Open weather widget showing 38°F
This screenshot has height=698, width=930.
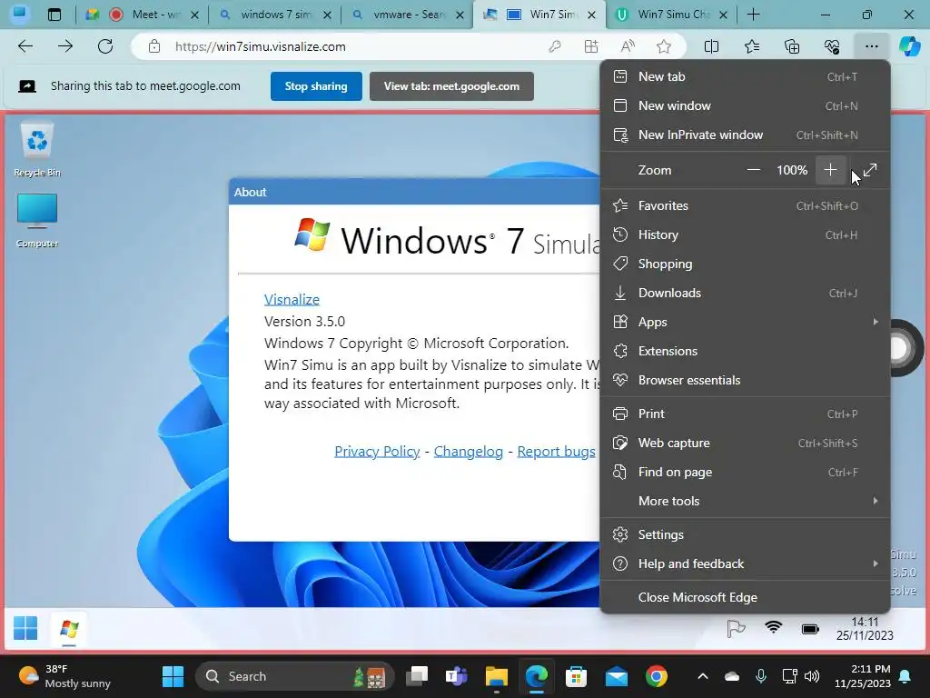pos(64,676)
